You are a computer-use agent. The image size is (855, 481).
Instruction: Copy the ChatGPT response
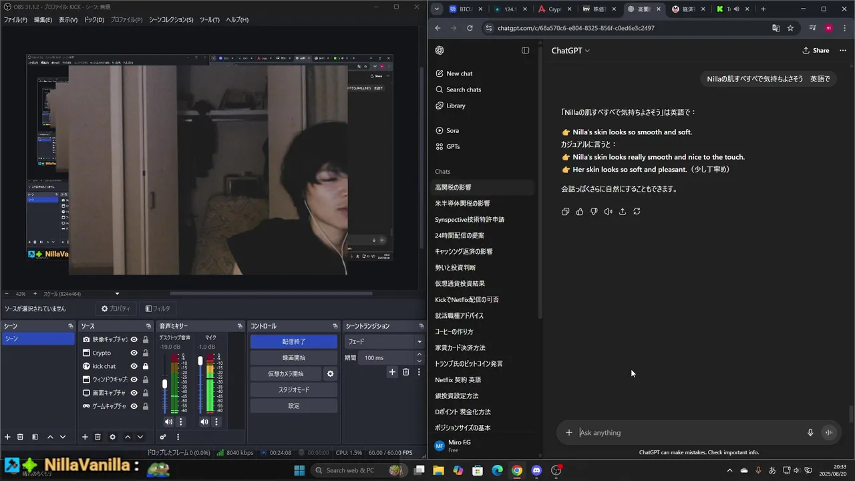click(x=566, y=211)
